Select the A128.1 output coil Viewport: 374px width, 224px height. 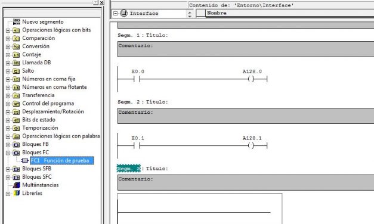(x=251, y=145)
